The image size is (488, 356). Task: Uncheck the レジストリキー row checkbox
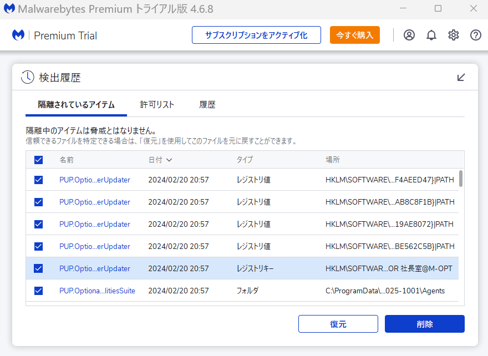(39, 268)
